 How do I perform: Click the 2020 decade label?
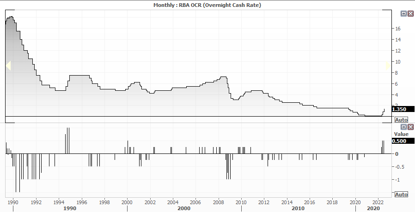pos(373,209)
